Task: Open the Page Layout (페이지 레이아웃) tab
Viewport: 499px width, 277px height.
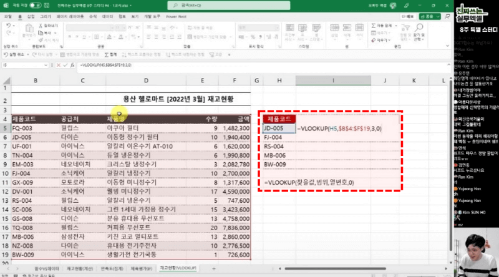Action: pos(70,17)
